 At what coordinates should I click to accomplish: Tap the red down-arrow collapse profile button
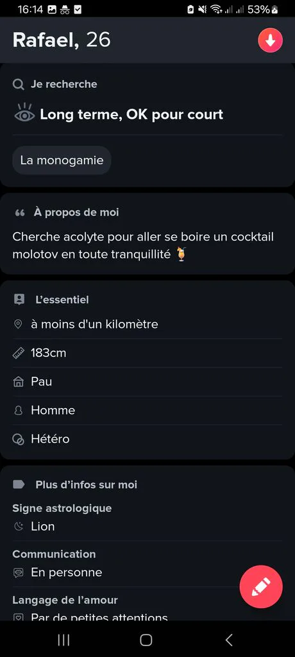coord(270,40)
